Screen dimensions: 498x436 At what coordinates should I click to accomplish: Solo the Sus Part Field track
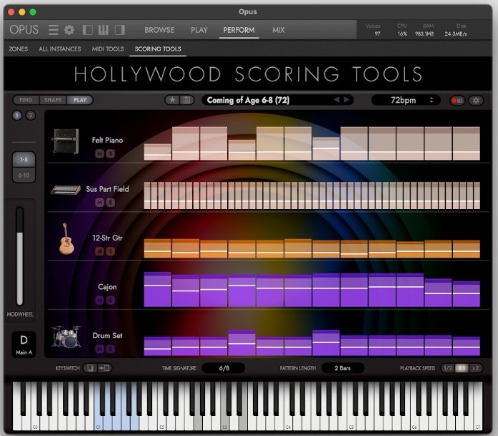[111, 203]
